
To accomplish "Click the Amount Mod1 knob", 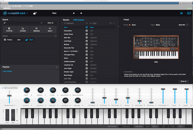I will (65, 90).
